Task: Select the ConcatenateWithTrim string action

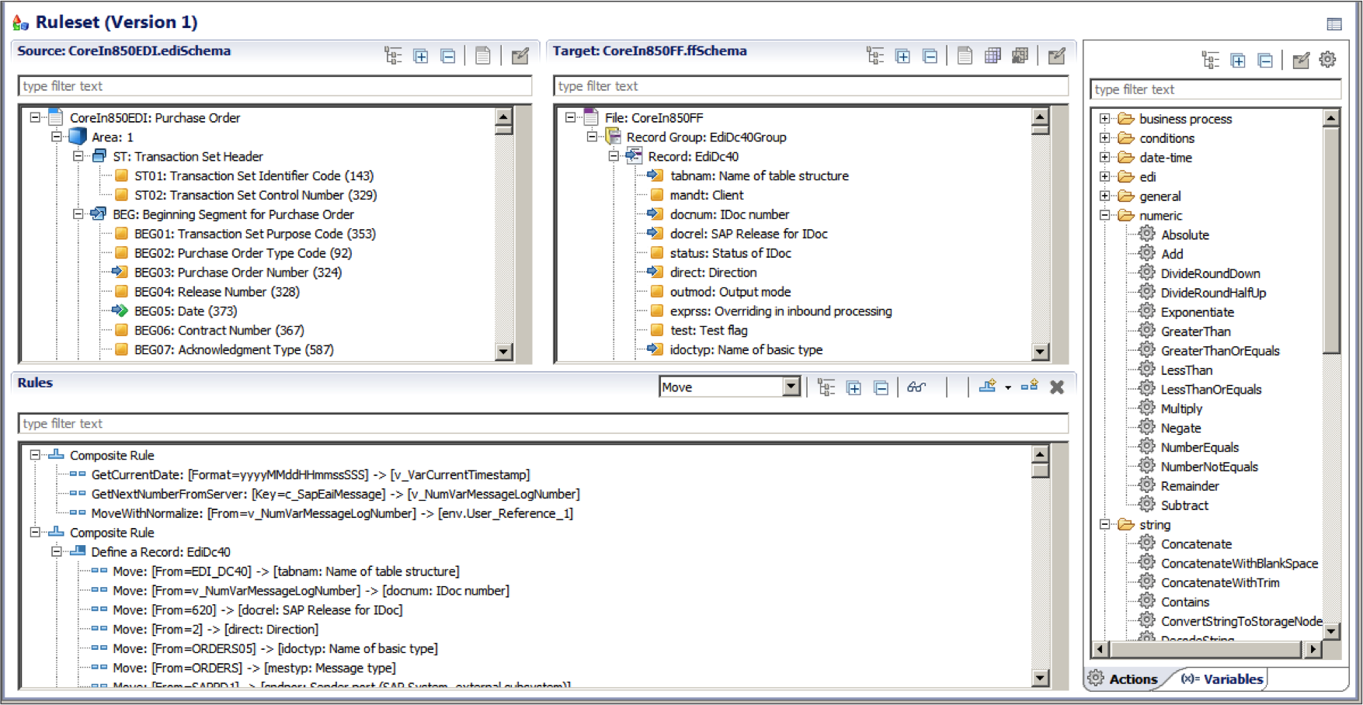Action: 1220,583
